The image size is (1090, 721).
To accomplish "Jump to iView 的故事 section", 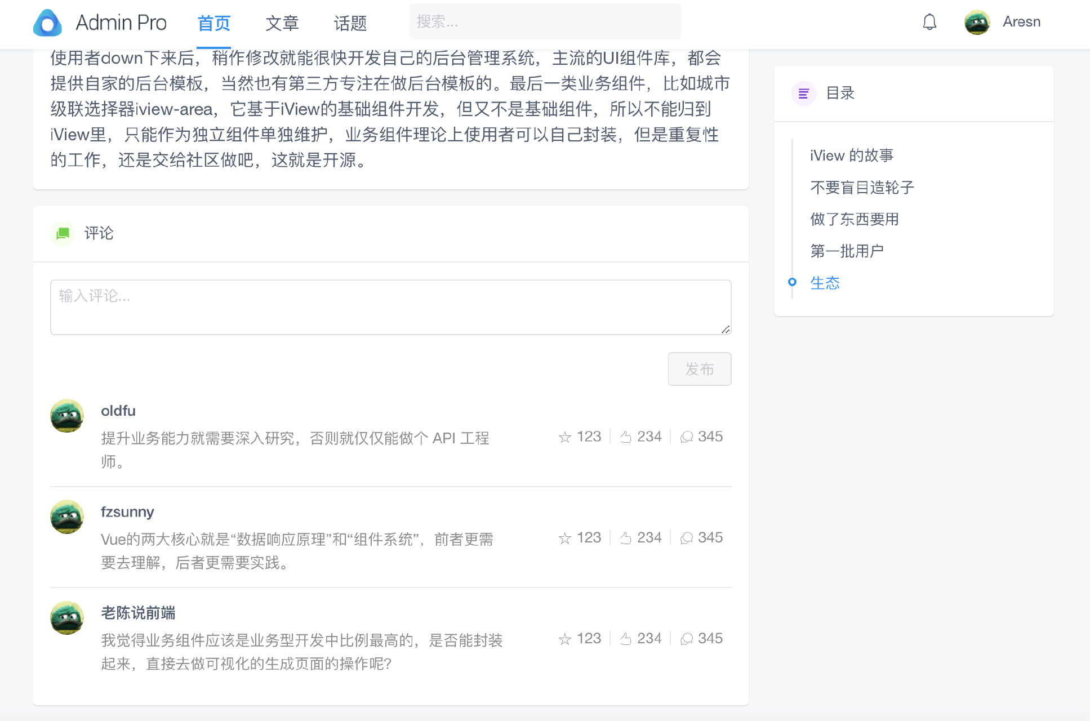I will pyautogui.click(x=851, y=155).
